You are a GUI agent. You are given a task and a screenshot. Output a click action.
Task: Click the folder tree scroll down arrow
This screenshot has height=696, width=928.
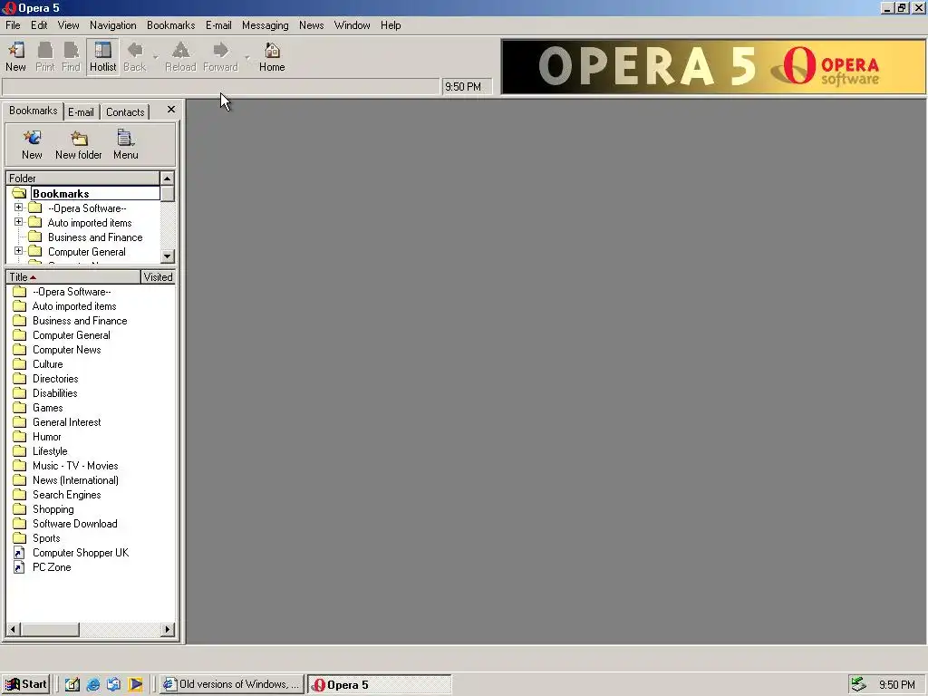coord(168,256)
